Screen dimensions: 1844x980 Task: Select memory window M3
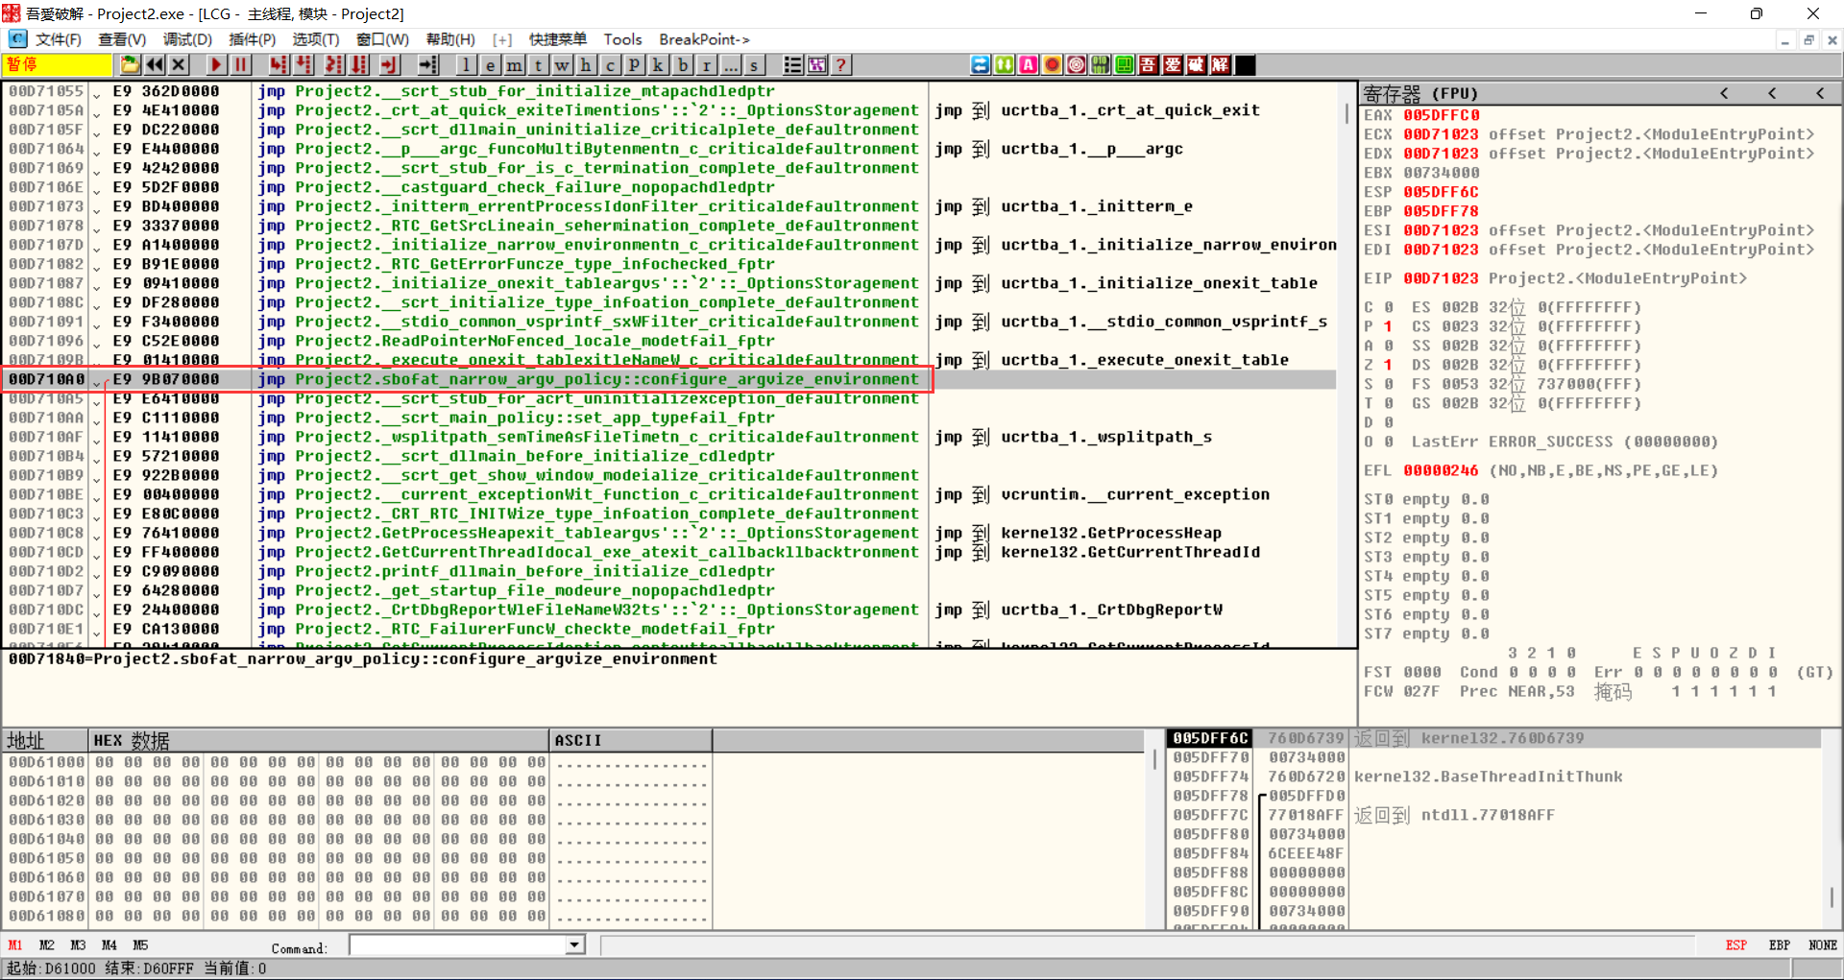pos(78,945)
